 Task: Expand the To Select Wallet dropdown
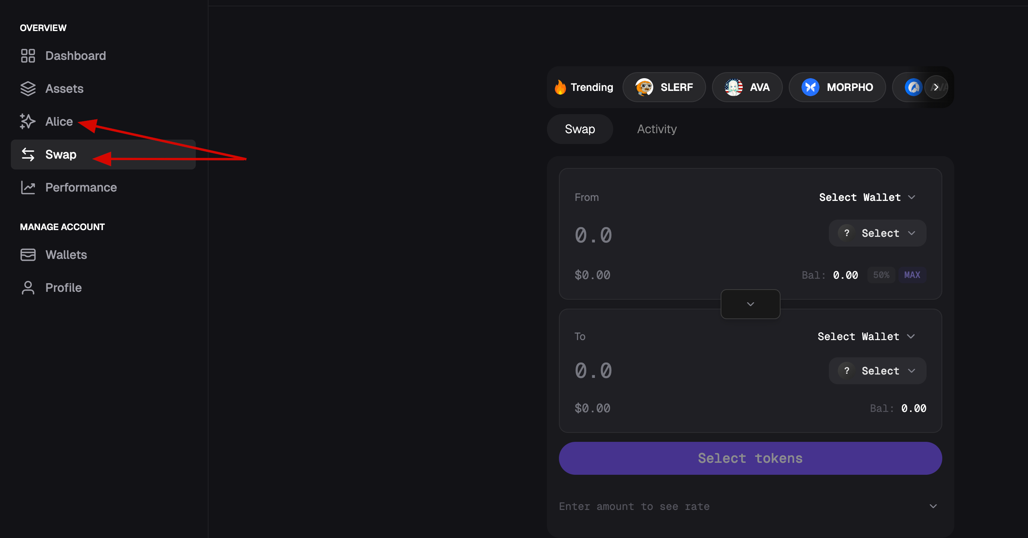(866, 337)
